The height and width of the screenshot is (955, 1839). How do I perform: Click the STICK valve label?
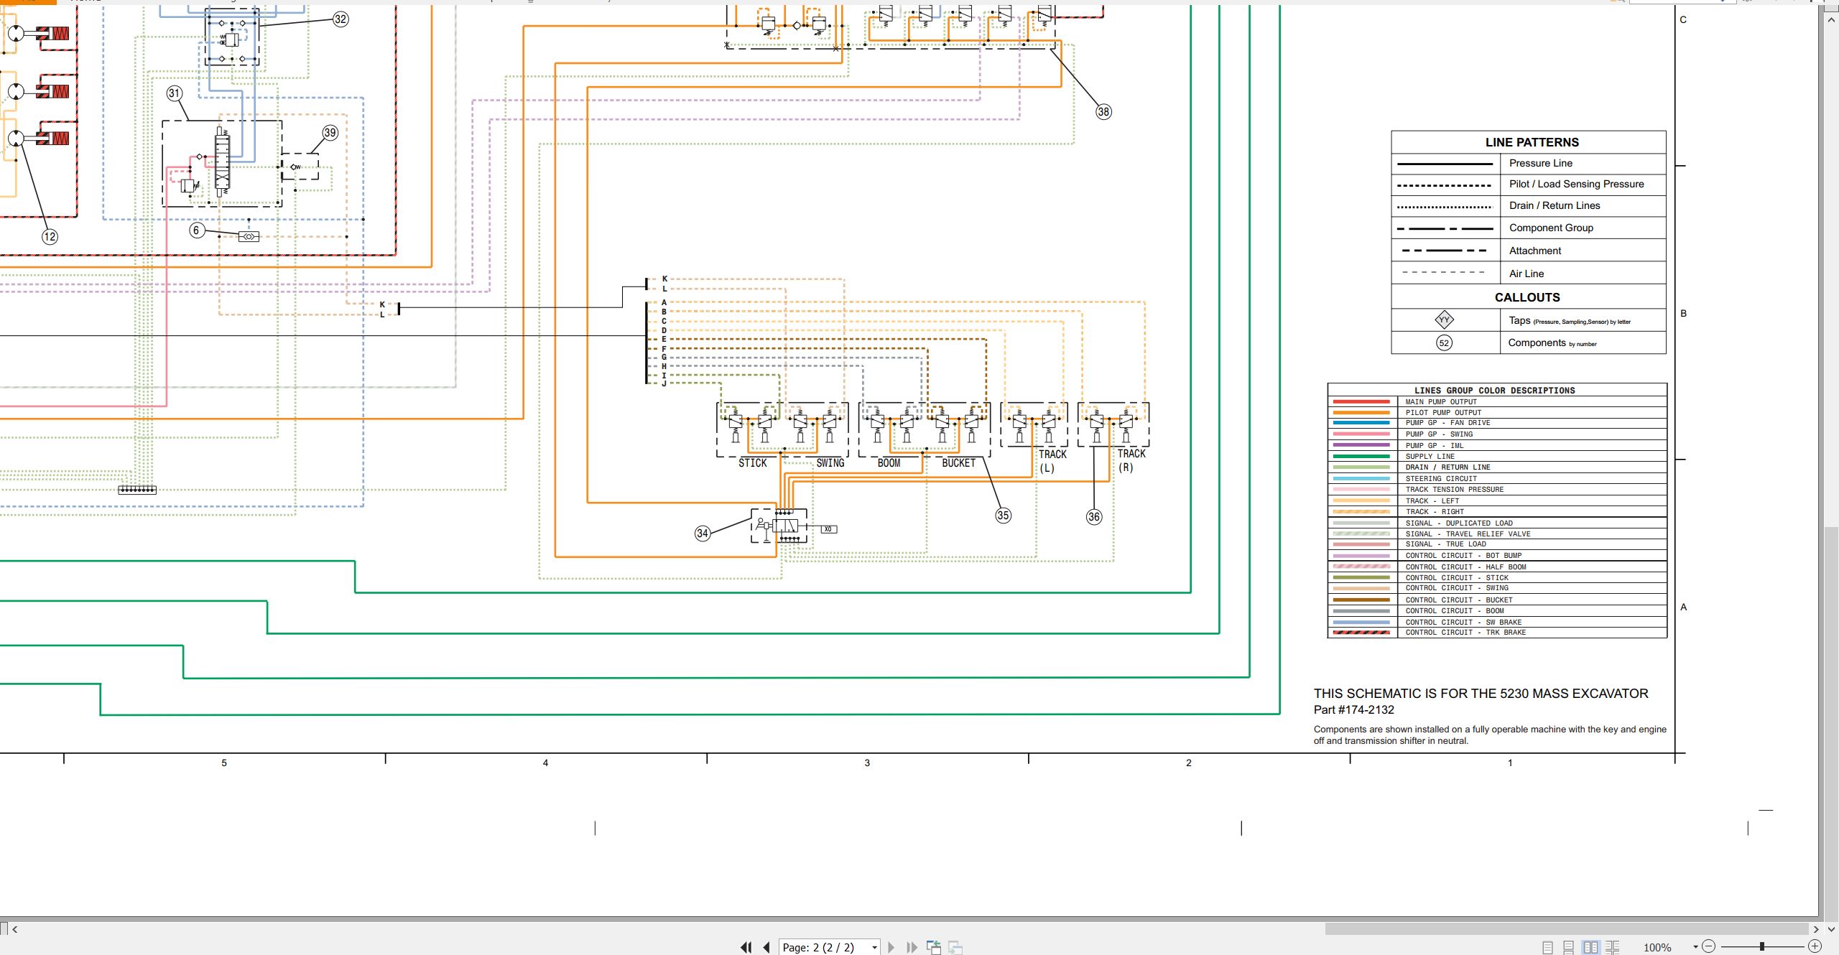[x=753, y=463]
